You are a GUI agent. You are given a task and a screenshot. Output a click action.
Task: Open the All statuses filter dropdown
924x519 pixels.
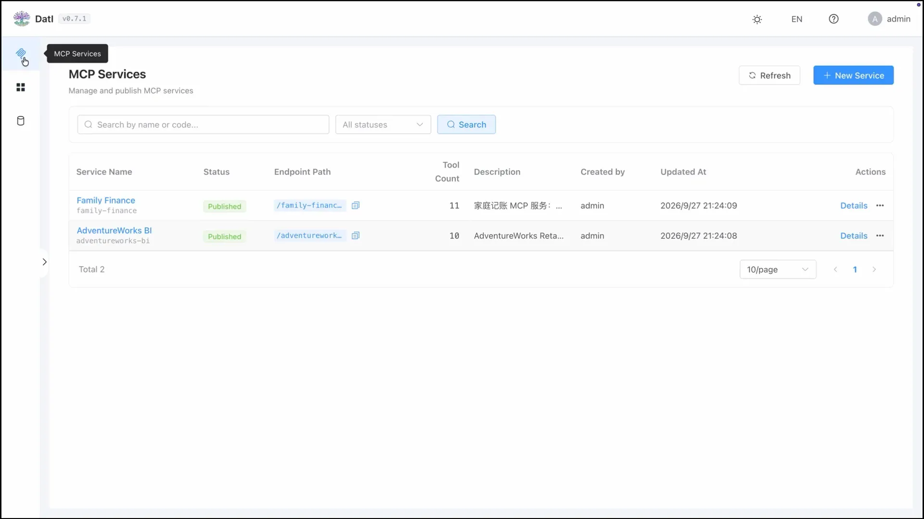pyautogui.click(x=383, y=124)
